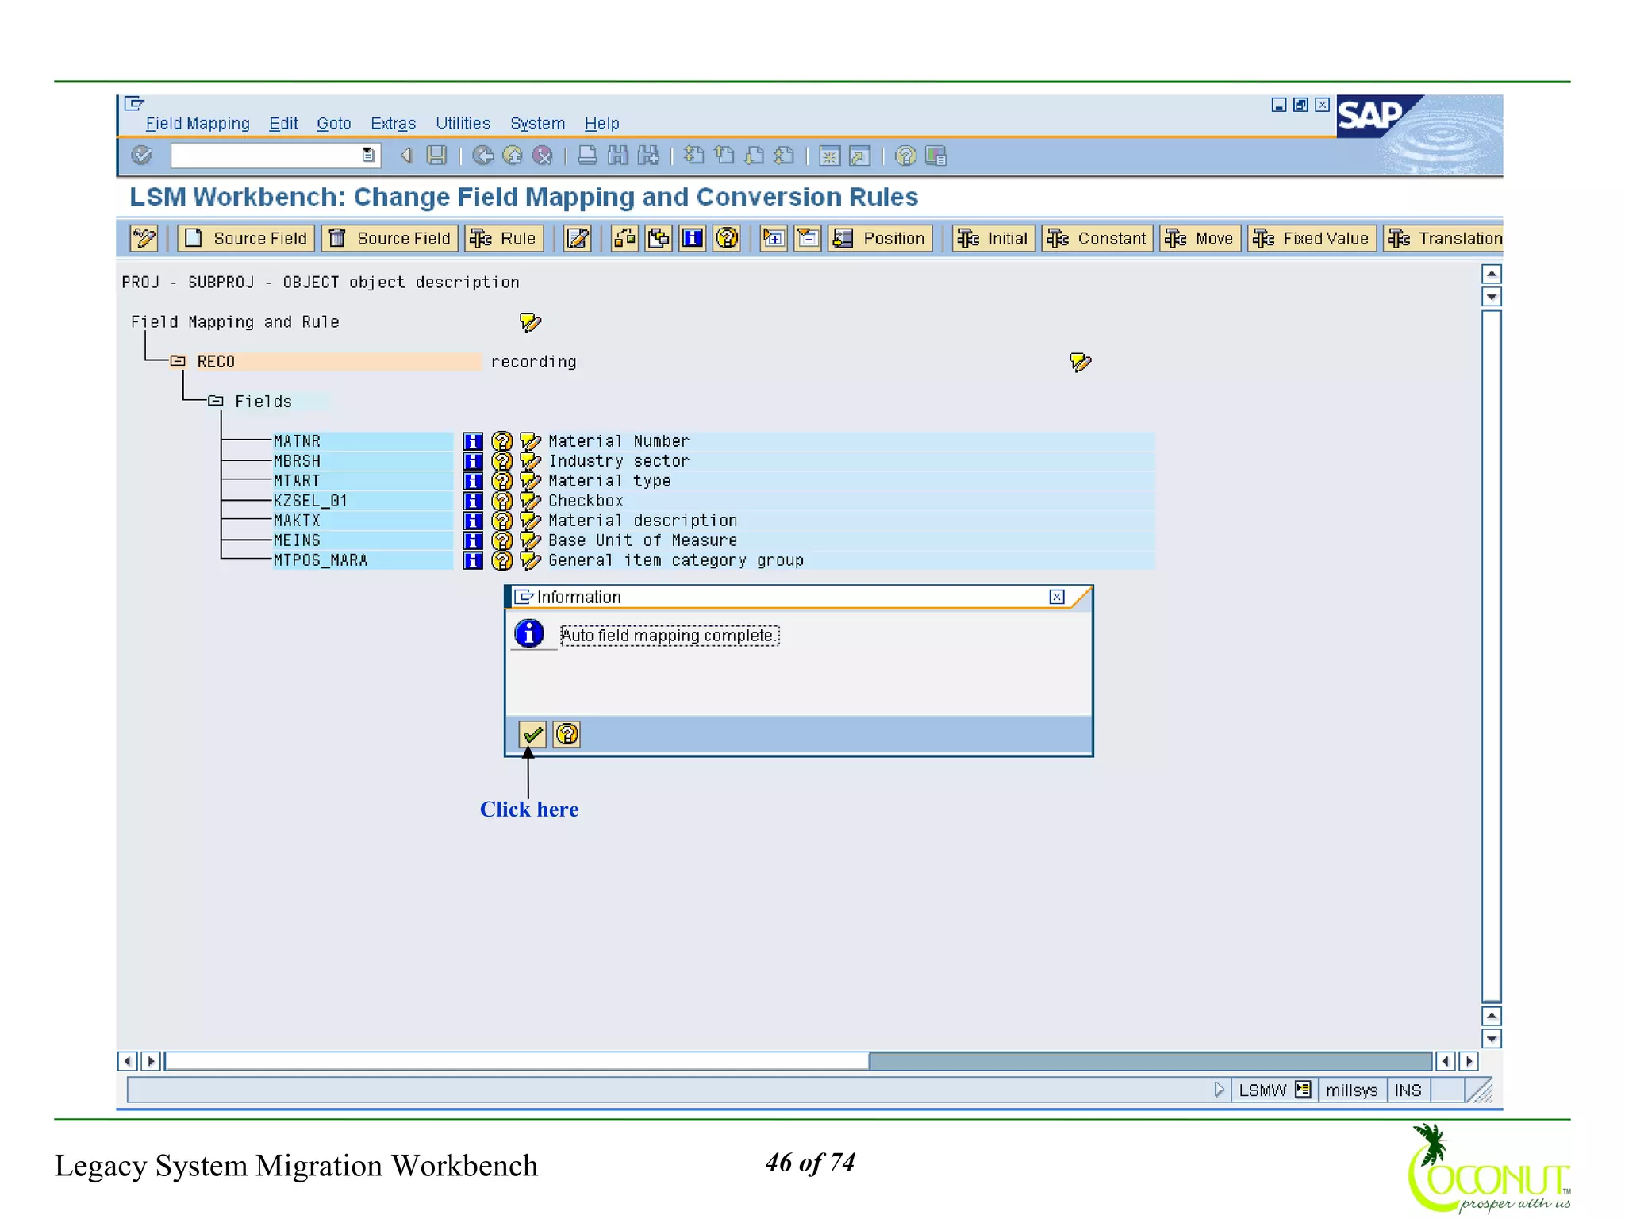The width and height of the screenshot is (1625, 1219).
Task: Click the Move rule button
Action: tap(1200, 238)
